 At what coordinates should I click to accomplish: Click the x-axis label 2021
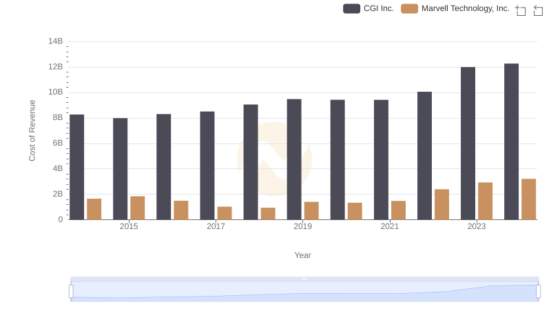tap(389, 226)
